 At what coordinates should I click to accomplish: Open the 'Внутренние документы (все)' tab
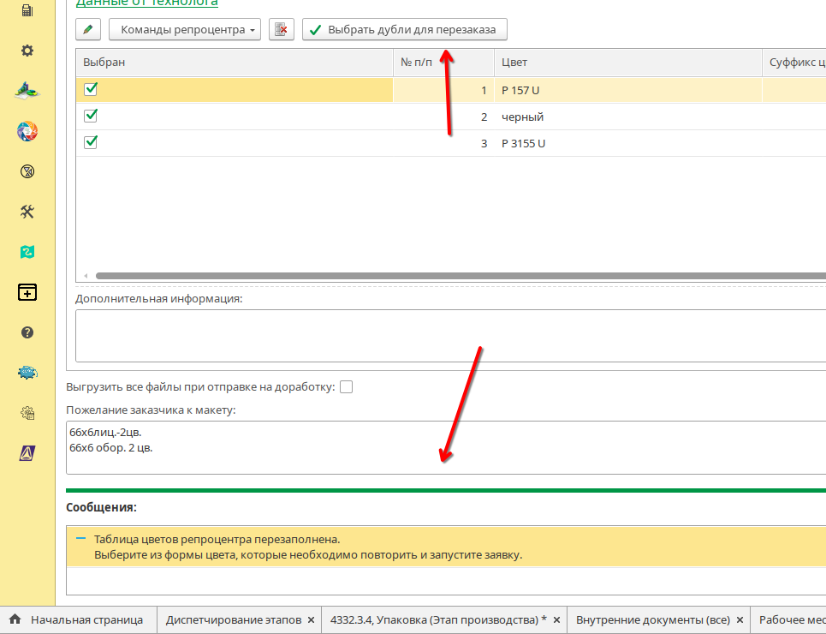click(652, 619)
